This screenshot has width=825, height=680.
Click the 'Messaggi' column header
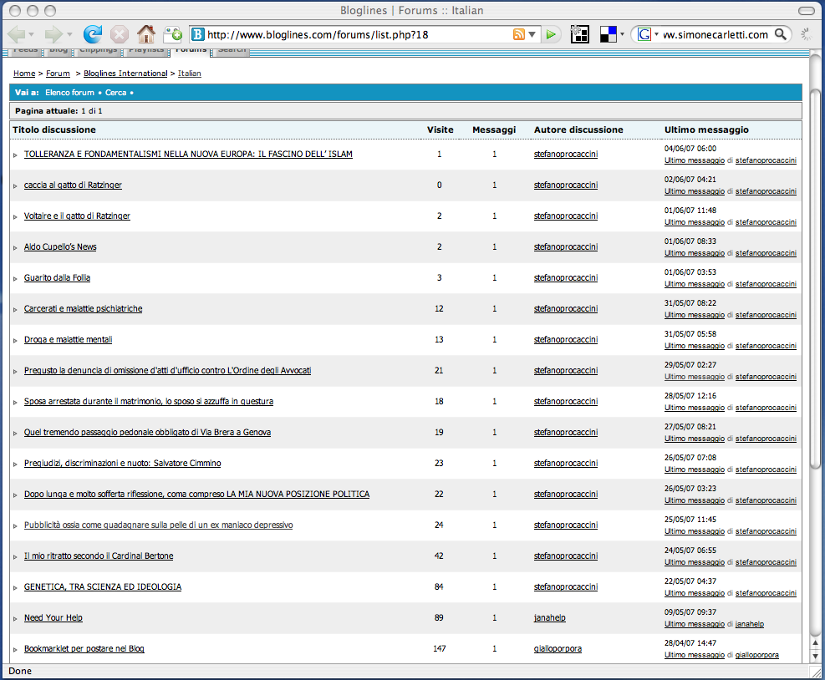pyautogui.click(x=494, y=129)
